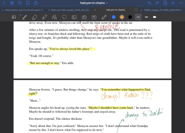Image resolution: width=185 pixels, height=133 pixels.
Task: Add a text box
Action: click(94, 17)
